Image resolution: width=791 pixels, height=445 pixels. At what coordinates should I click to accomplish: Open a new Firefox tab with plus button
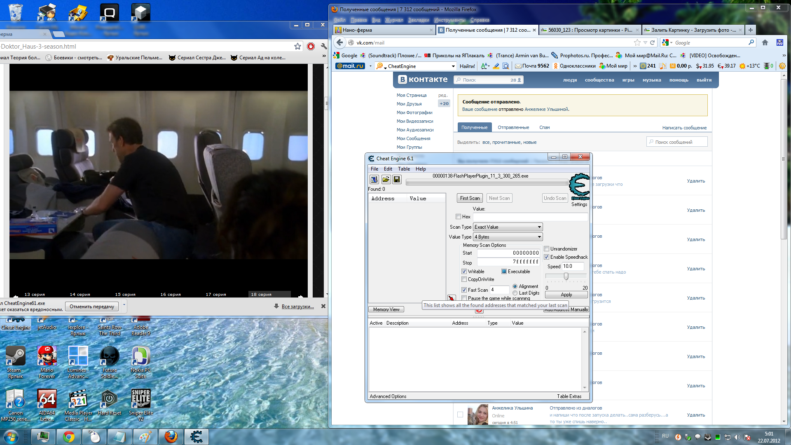(751, 30)
